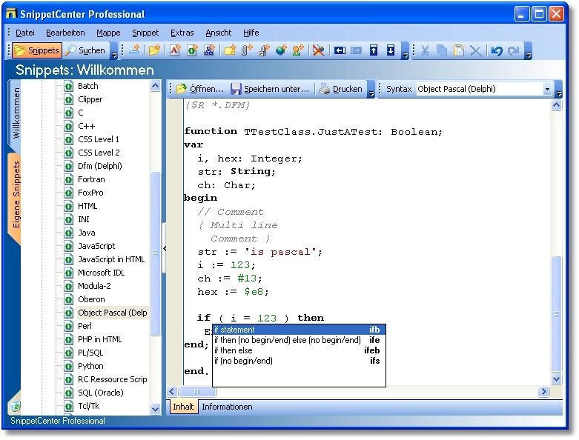Switch to the Inhalt tab
The image size is (579, 440).
[x=183, y=407]
